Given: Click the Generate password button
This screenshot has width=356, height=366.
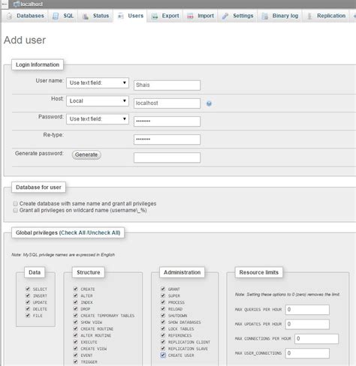Looking at the screenshot, I should click(86, 154).
